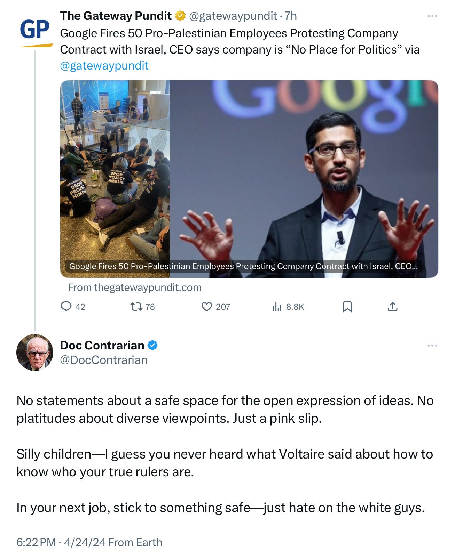This screenshot has width=455, height=559.
Task: Click the 6:22 PM 4/24/24 timestamp
Action: (x=61, y=542)
